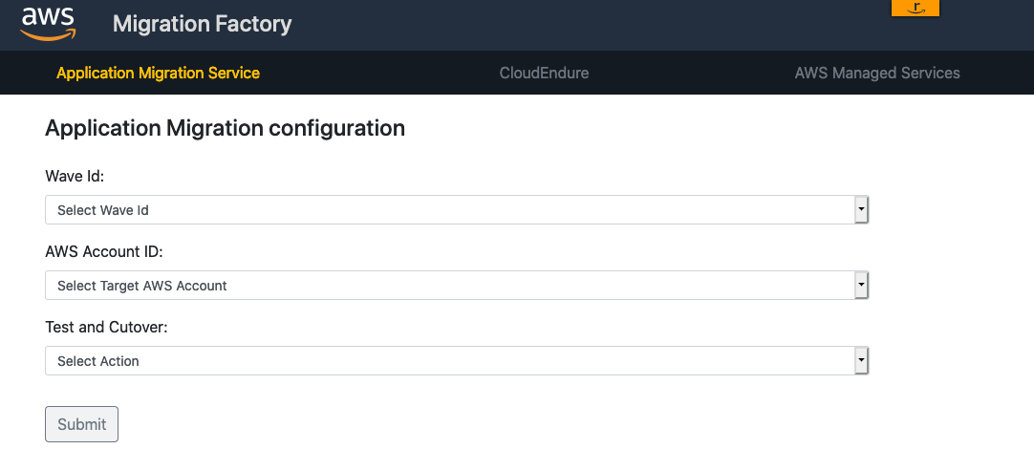Image resolution: width=1034 pixels, height=449 pixels.
Task: Click the AWS logo in the header
Action: [x=48, y=25]
